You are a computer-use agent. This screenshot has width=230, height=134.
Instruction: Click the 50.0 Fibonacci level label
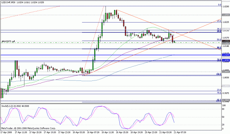pos(219,40)
